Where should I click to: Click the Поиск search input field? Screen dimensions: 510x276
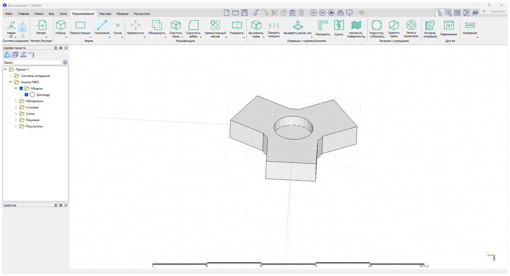(38, 63)
